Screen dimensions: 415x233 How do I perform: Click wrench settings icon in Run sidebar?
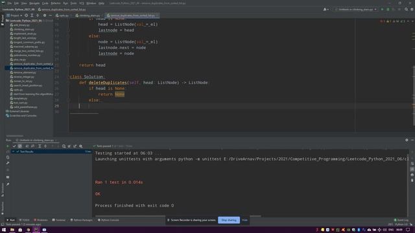[8, 163]
